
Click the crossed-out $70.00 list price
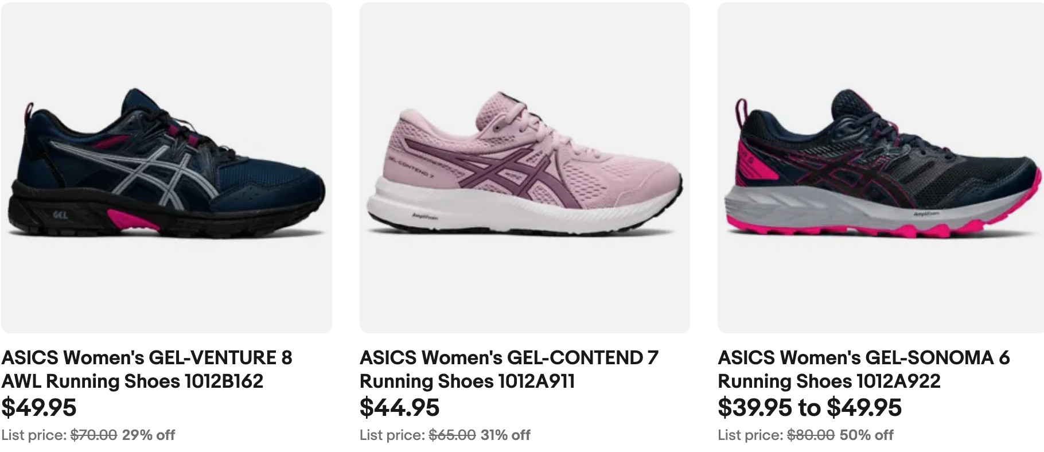pyautogui.click(x=94, y=435)
